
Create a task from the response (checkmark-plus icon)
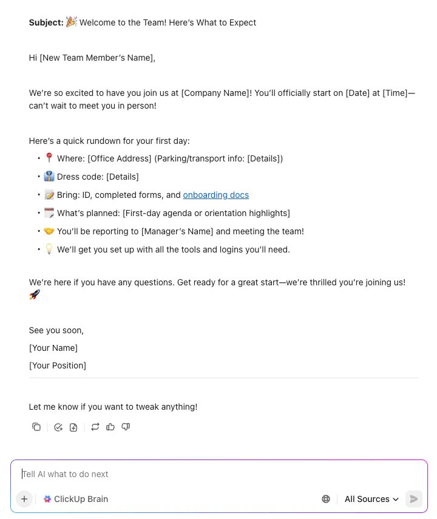(58, 427)
